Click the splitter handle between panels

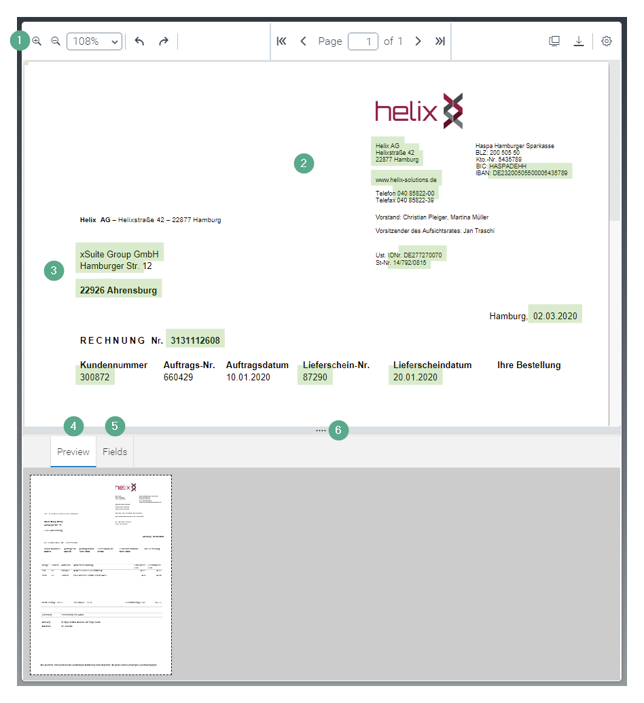coord(321,431)
